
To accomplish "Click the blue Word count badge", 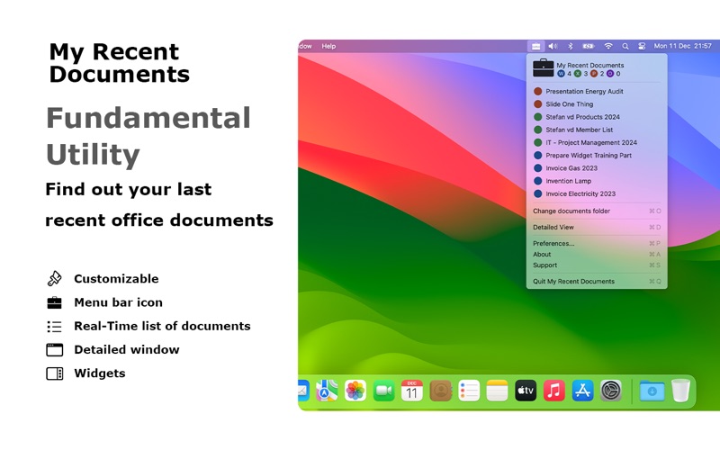I will (x=561, y=74).
